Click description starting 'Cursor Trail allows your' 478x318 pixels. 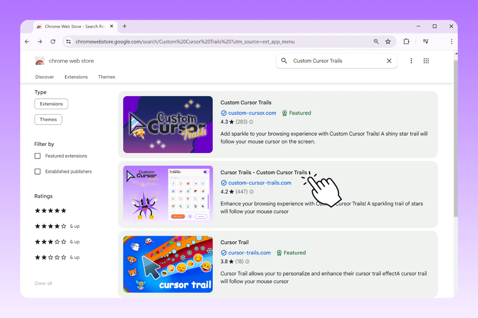pyautogui.click(x=323, y=277)
